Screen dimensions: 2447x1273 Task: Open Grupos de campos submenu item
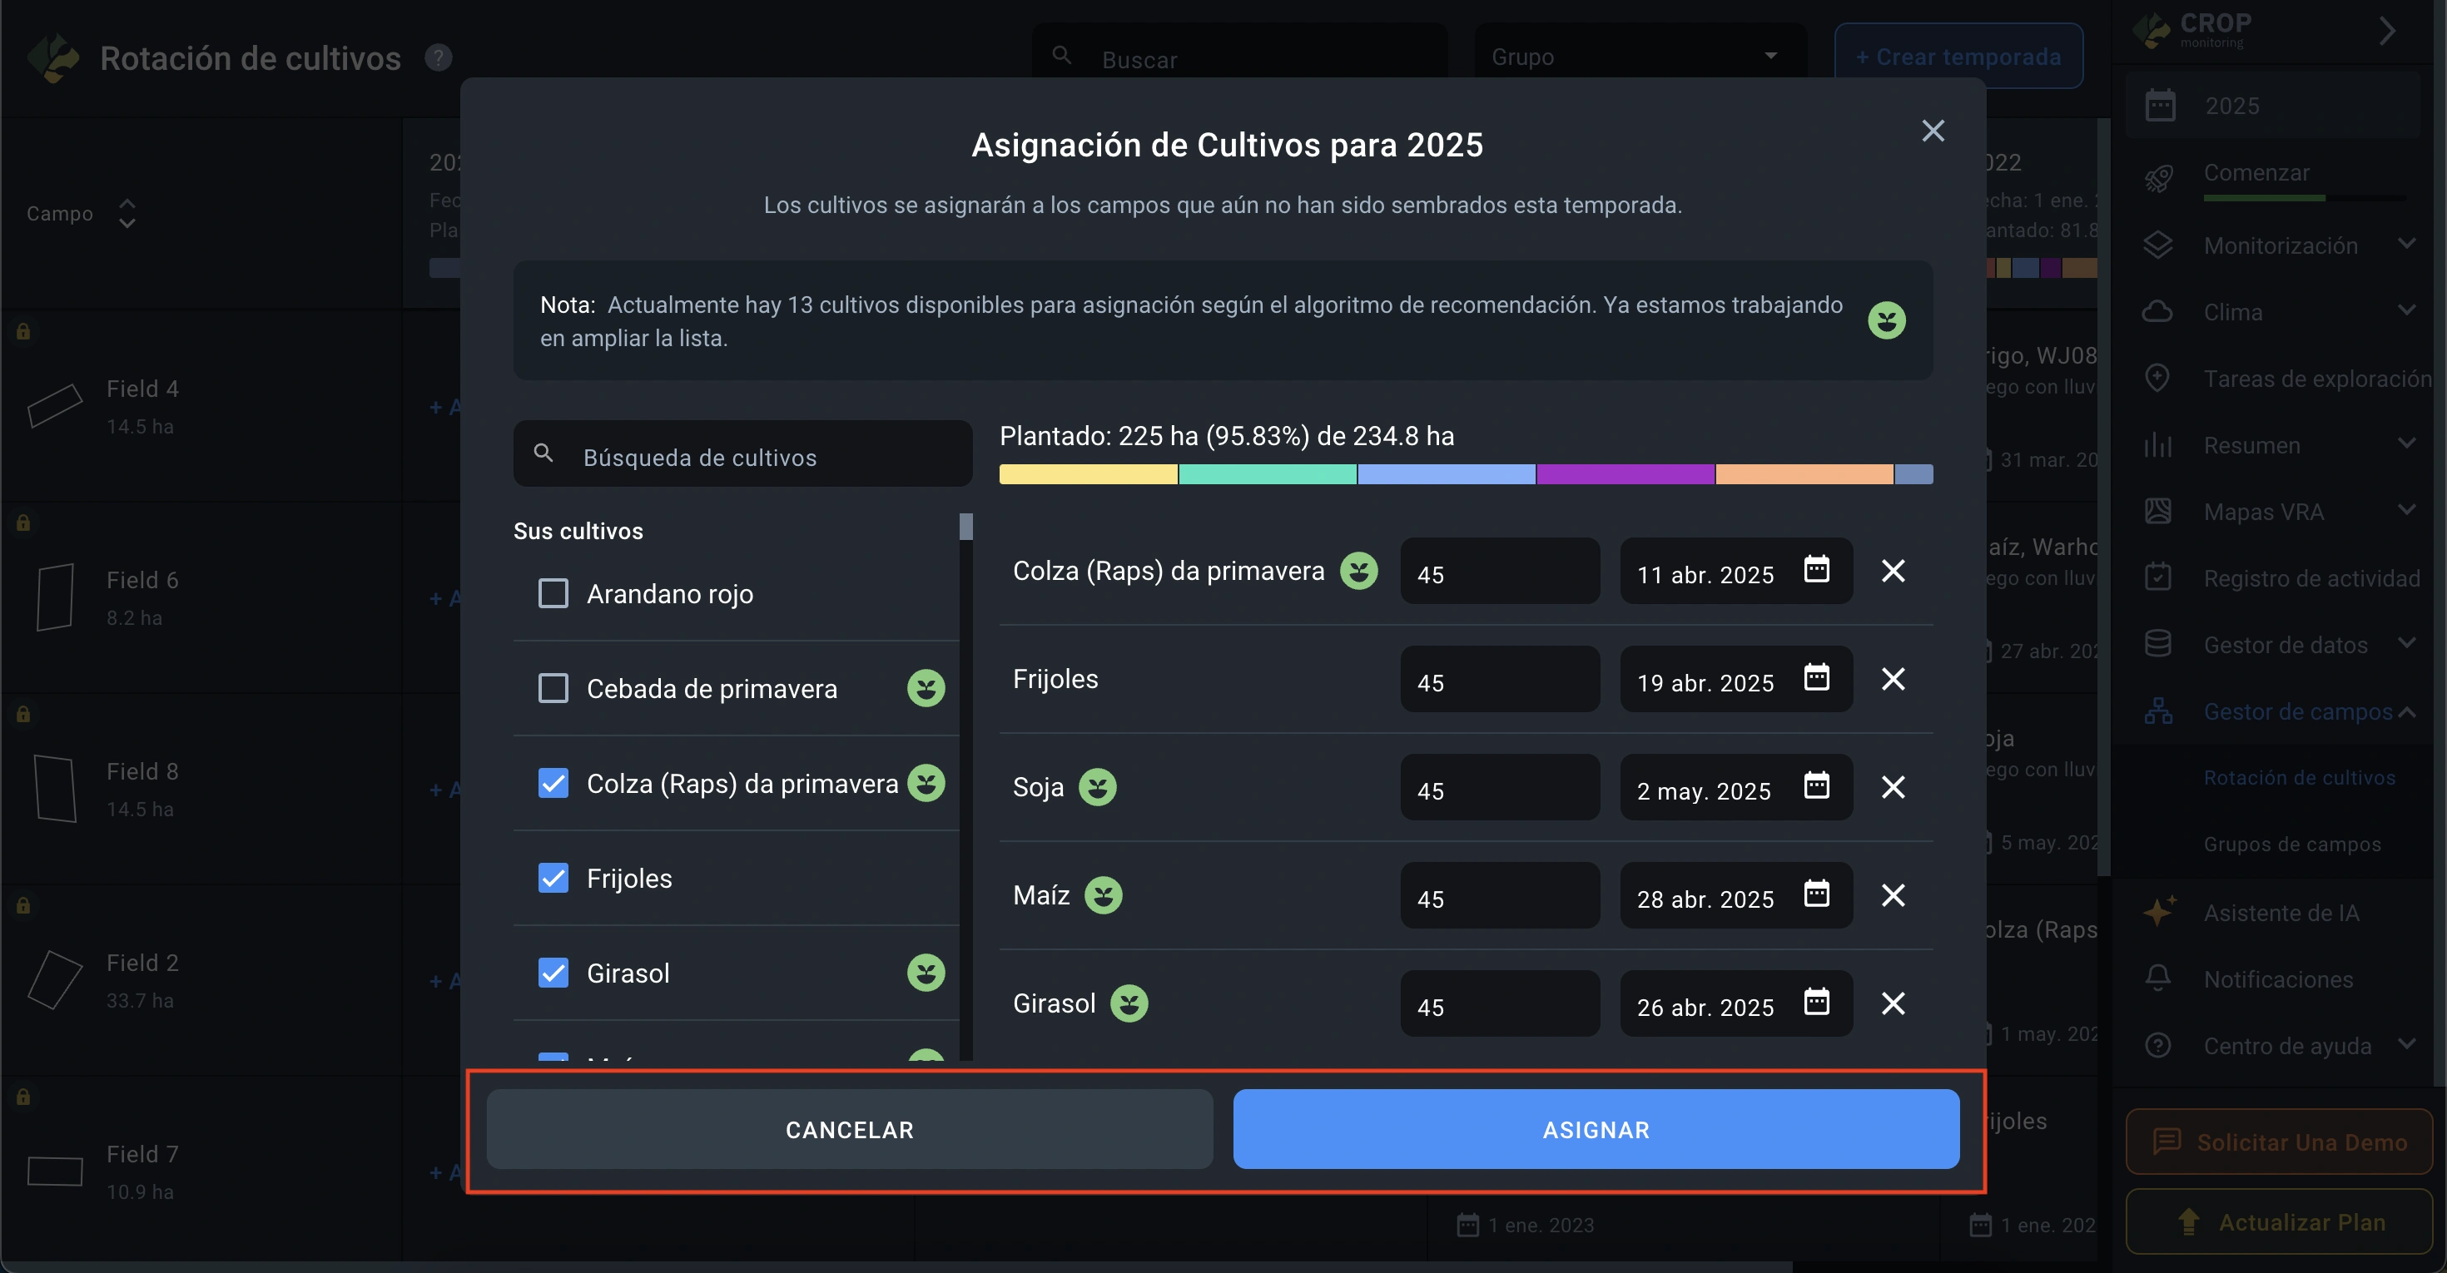(x=2291, y=844)
